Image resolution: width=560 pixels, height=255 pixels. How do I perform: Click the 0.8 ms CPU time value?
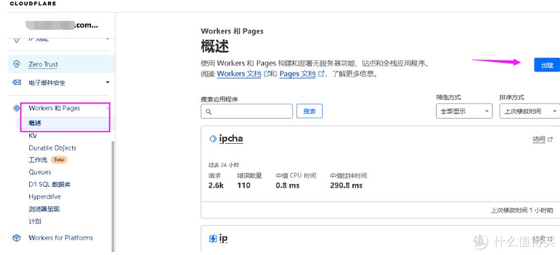[x=288, y=186]
